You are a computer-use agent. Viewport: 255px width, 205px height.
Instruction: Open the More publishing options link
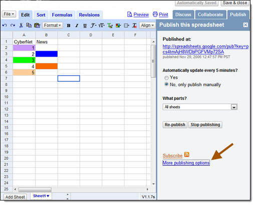186,163
